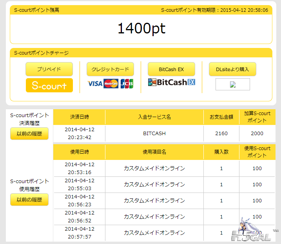Open 以前の履歴 under 使用履歴

29,200
